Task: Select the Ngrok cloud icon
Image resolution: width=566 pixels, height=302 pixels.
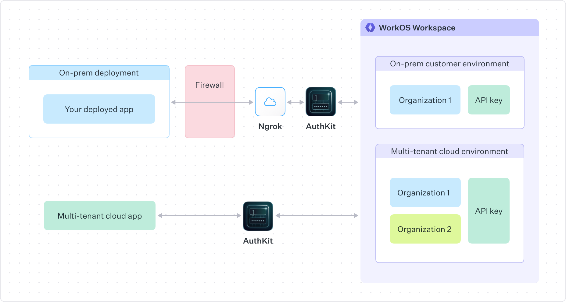Action: coord(270,101)
